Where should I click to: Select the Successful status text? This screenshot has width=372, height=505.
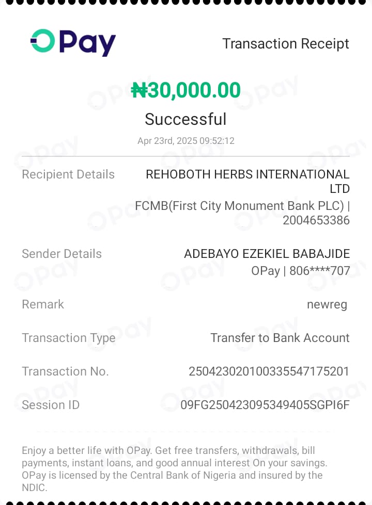(186, 119)
